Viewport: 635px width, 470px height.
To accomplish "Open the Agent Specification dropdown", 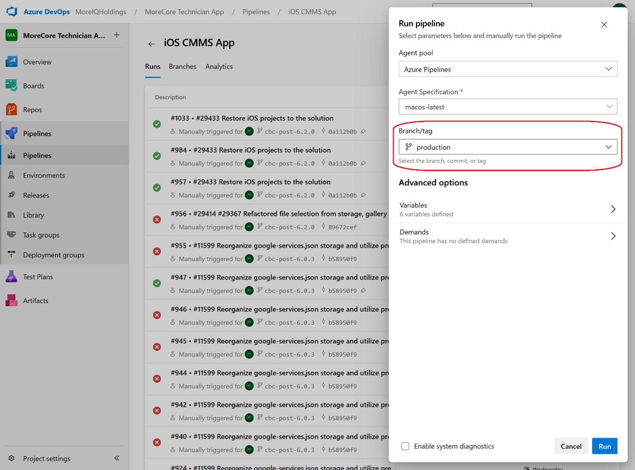I will 507,107.
